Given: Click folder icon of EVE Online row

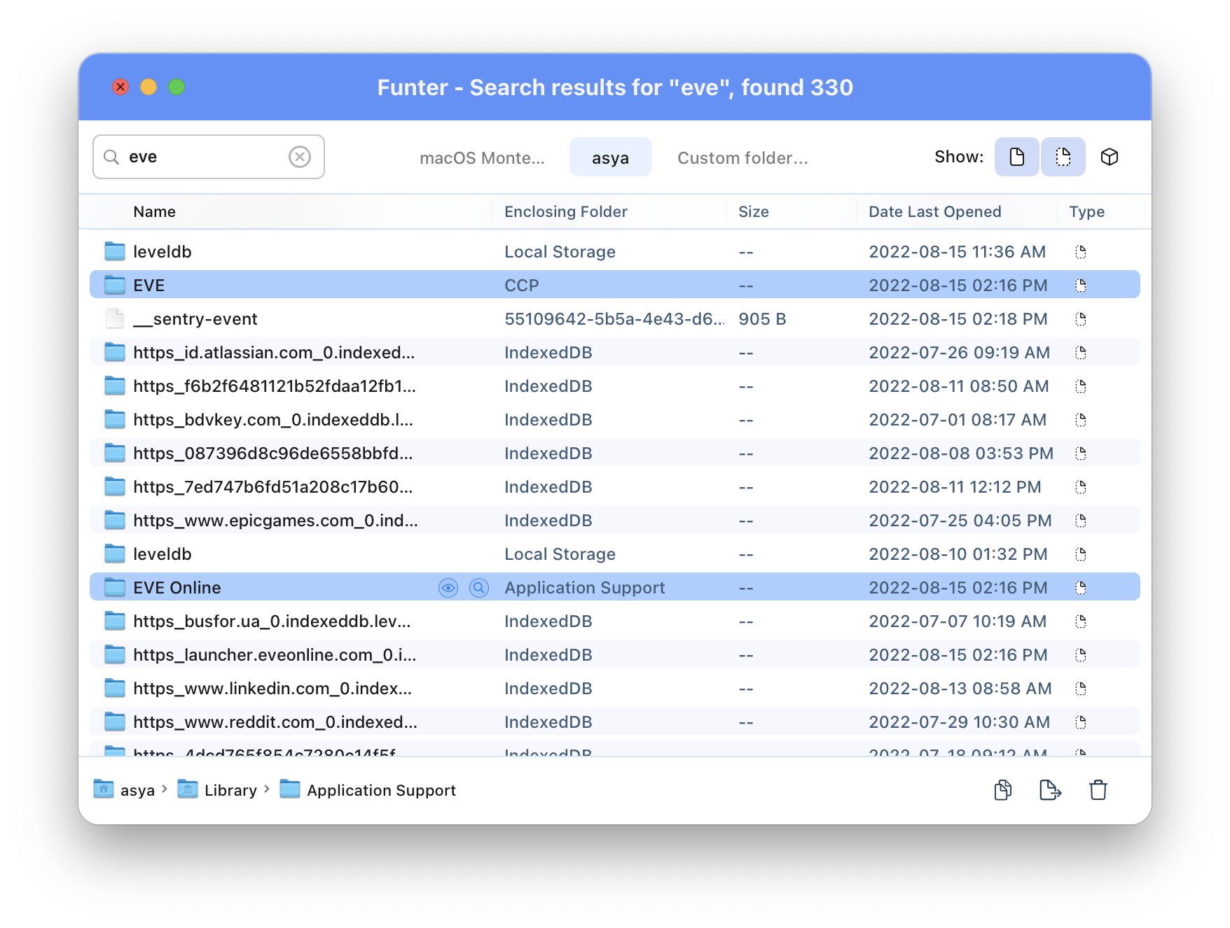Looking at the screenshot, I should click(115, 587).
